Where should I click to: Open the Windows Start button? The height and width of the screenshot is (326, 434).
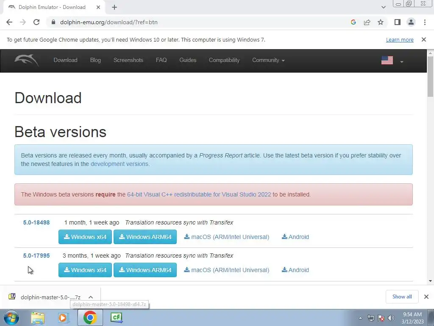point(11,318)
